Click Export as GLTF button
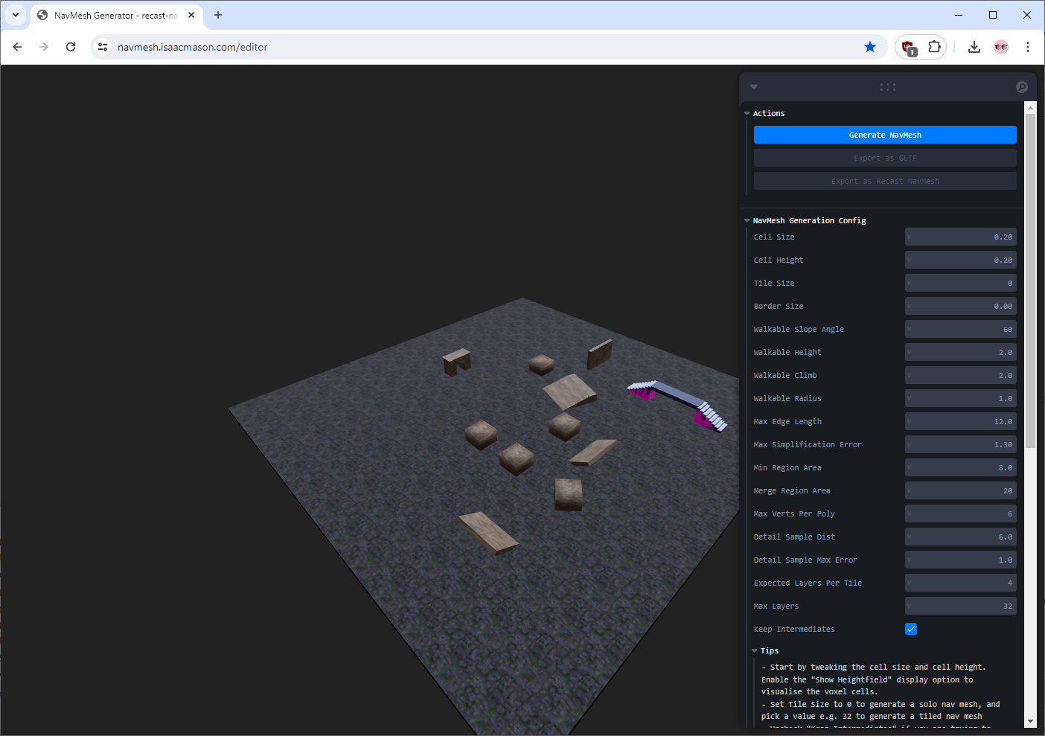 [x=885, y=158]
